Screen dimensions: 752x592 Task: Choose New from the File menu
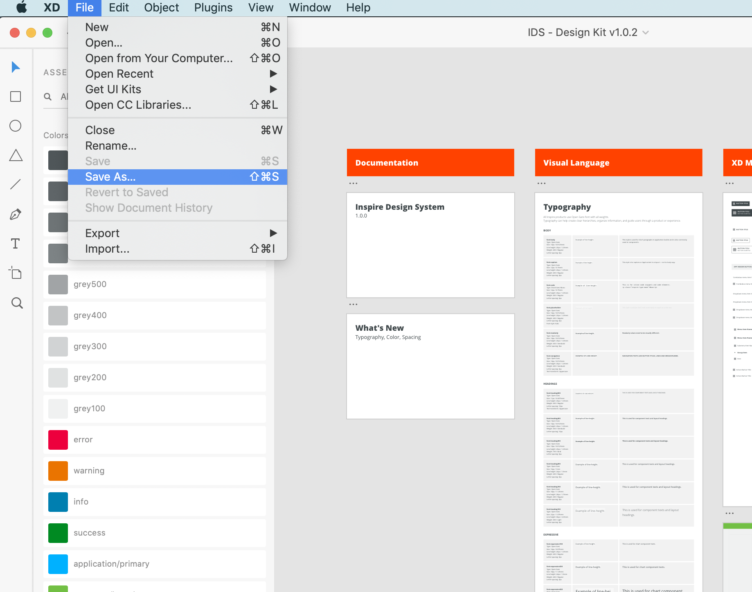pyautogui.click(x=178, y=27)
